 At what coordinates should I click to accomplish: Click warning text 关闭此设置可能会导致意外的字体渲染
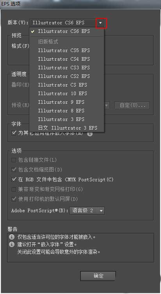(x=59, y=252)
